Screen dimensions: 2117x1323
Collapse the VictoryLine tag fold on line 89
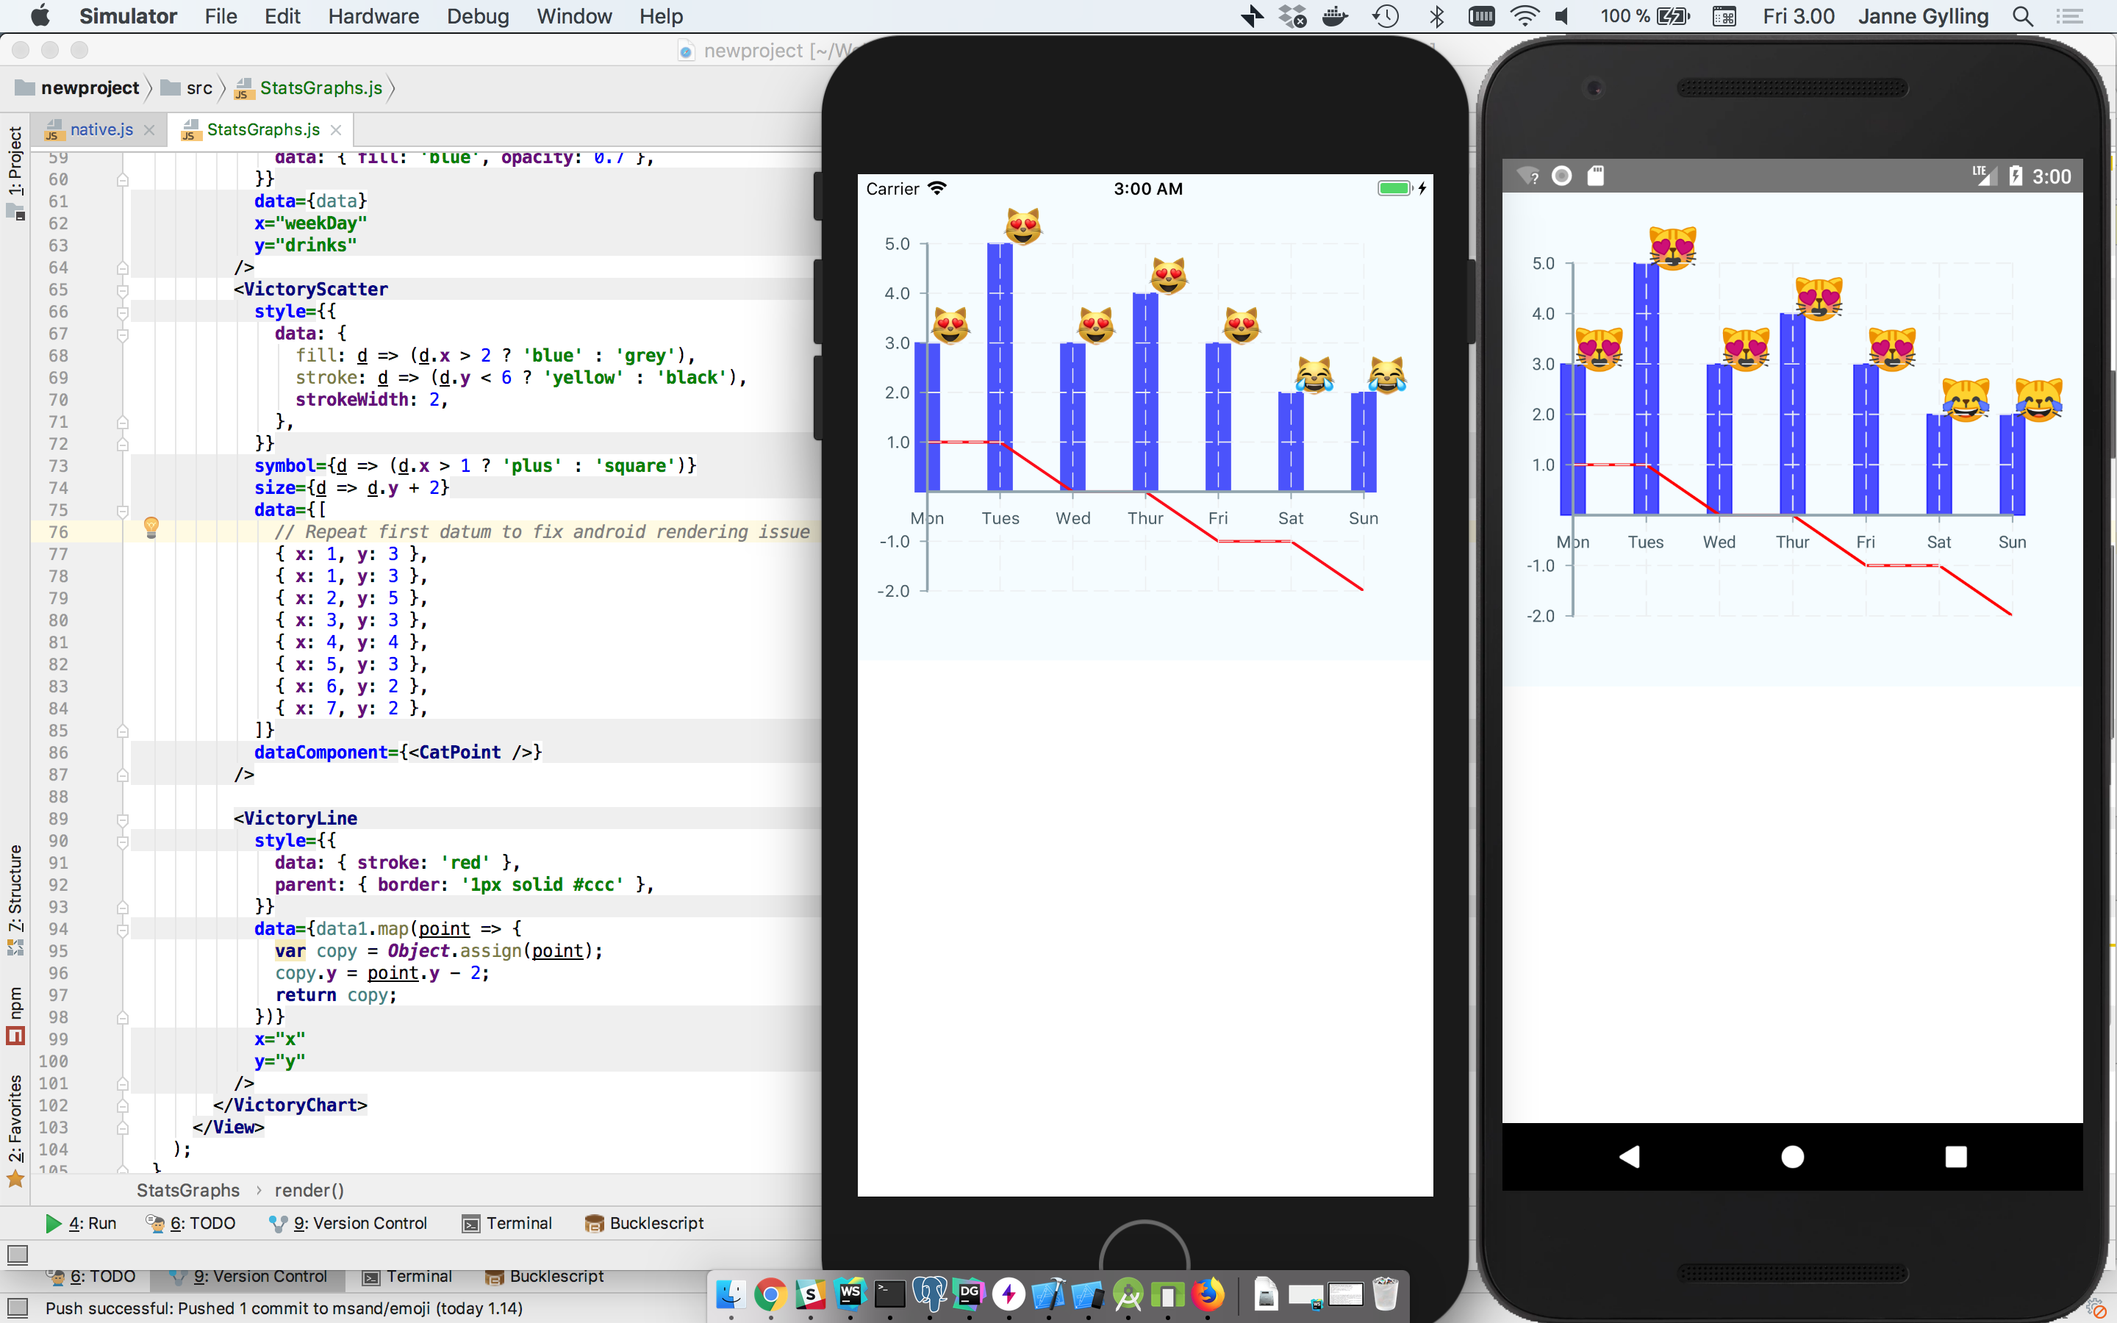pos(123,819)
